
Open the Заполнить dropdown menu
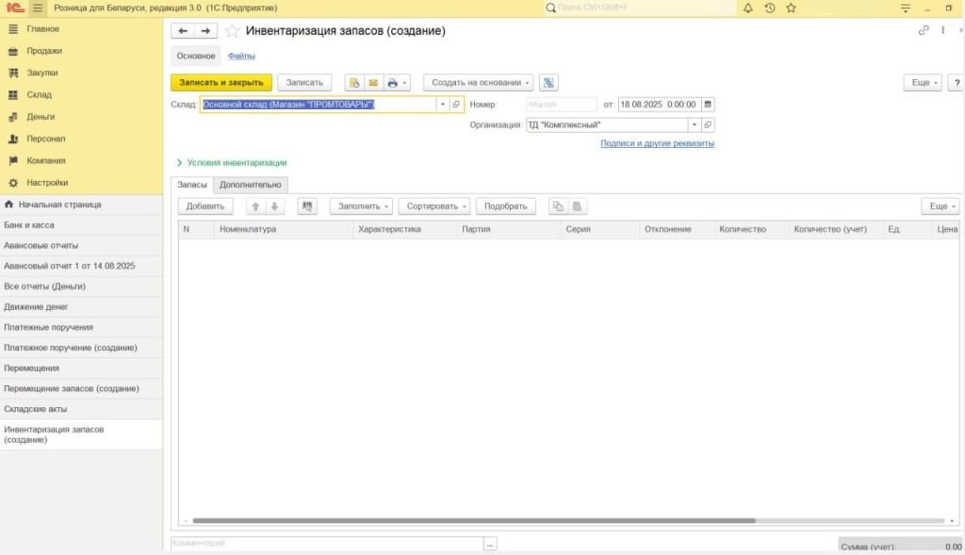click(x=361, y=206)
